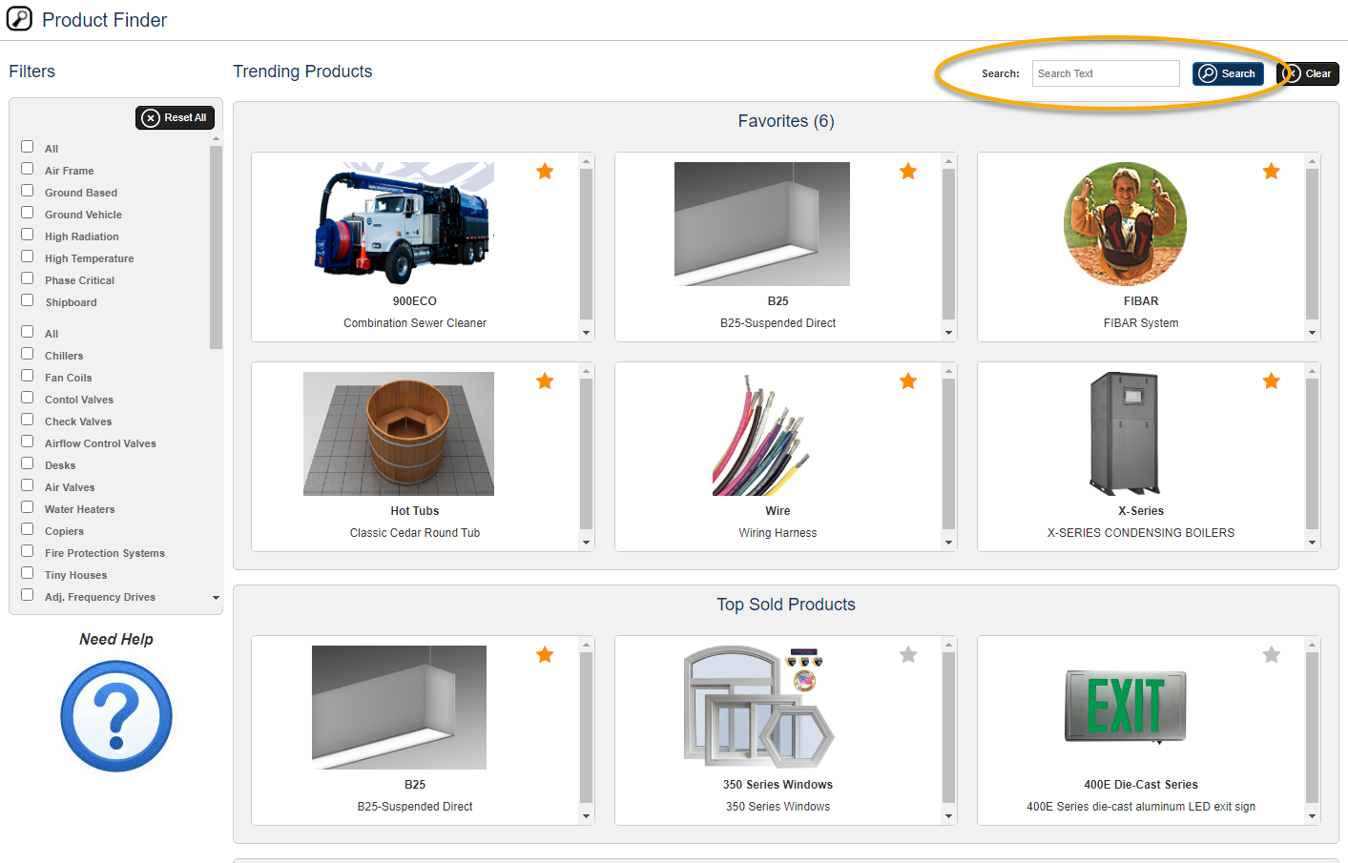The width and height of the screenshot is (1348, 863).
Task: Unfavorite the Hot Tubs product star
Action: [545, 380]
